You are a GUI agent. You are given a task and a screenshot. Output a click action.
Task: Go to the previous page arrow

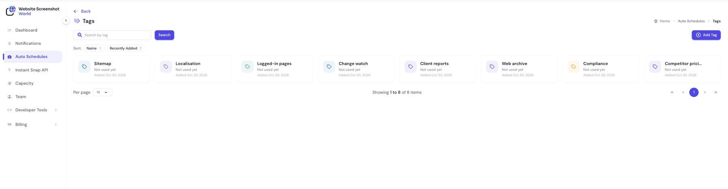[x=683, y=92]
